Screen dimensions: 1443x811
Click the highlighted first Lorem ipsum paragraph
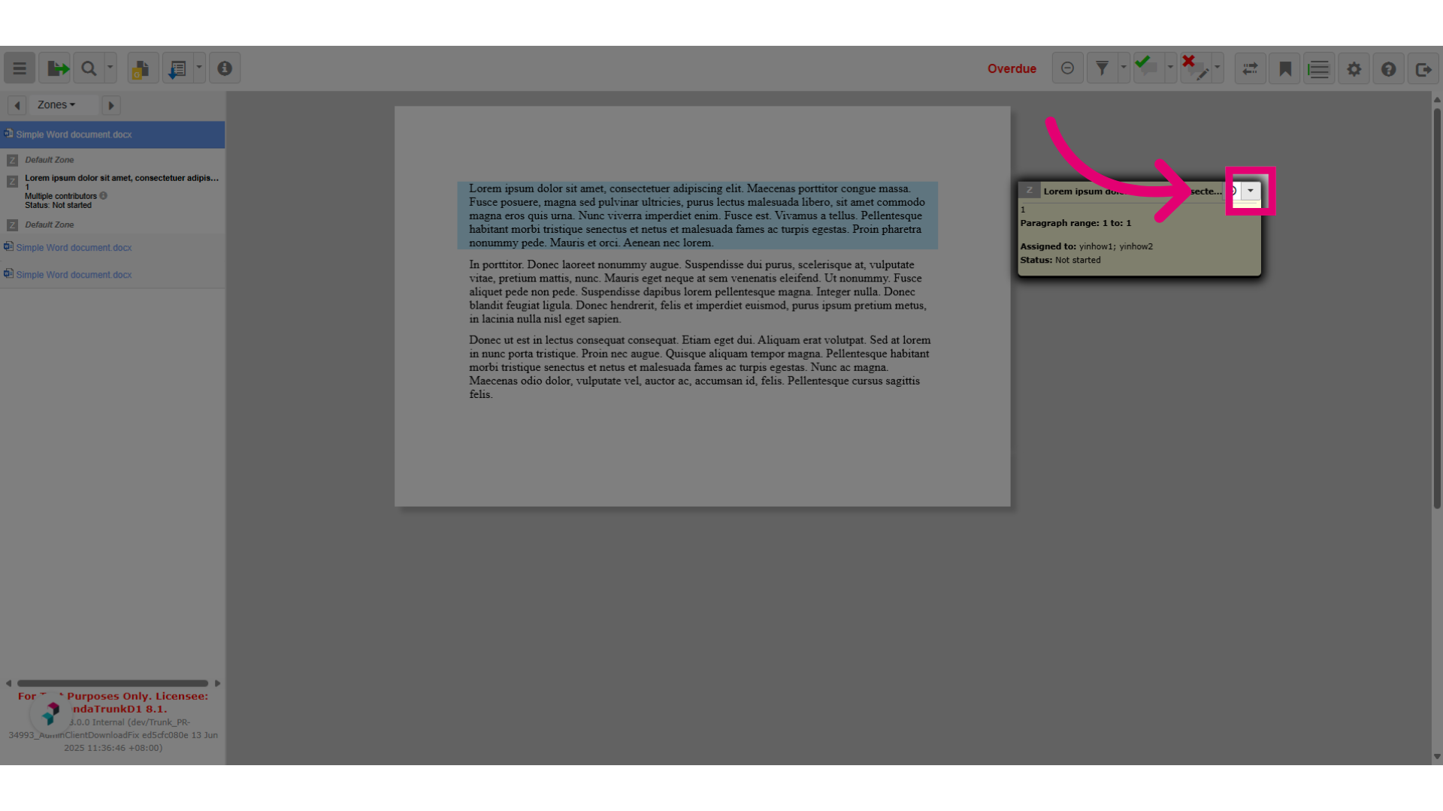(x=697, y=216)
